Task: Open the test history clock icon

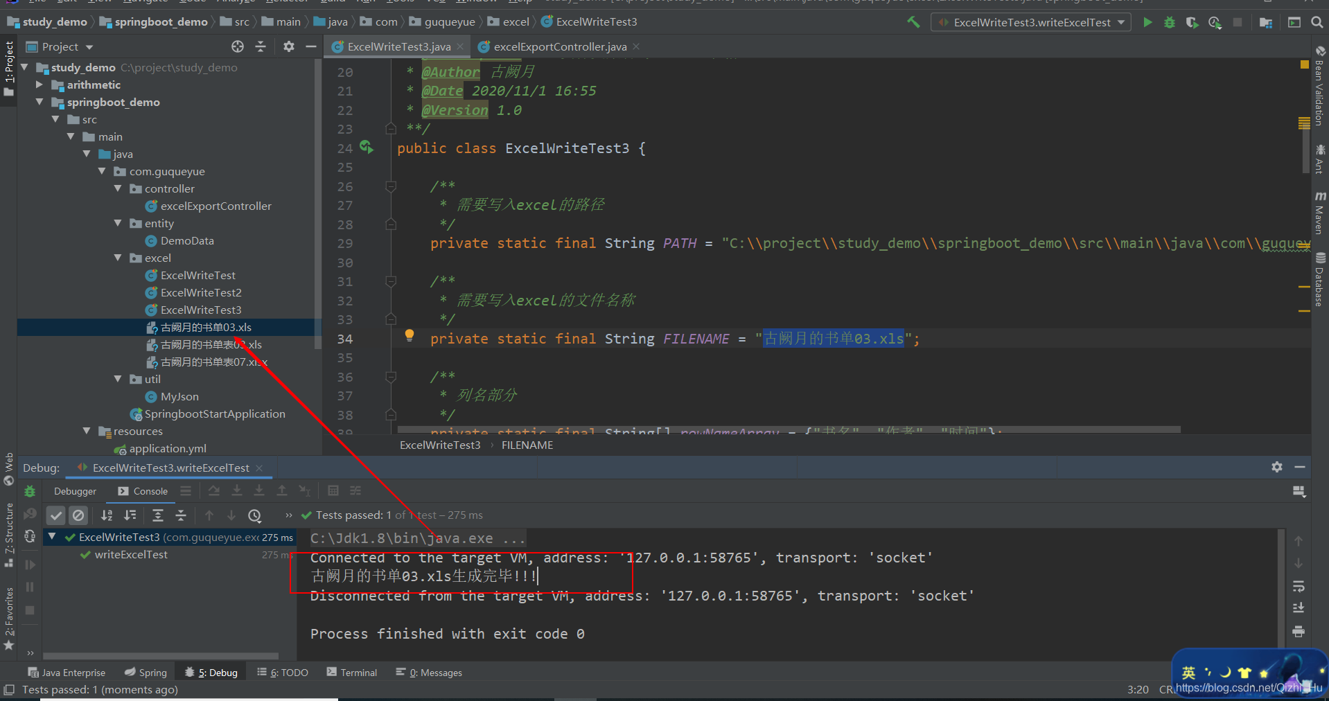Action: coord(255,515)
